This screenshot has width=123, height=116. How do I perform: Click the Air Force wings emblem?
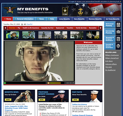[x=111, y=12]
